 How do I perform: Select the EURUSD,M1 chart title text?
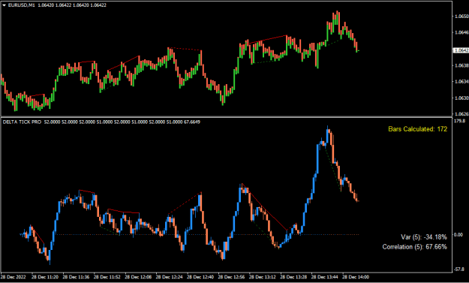click(x=22, y=5)
